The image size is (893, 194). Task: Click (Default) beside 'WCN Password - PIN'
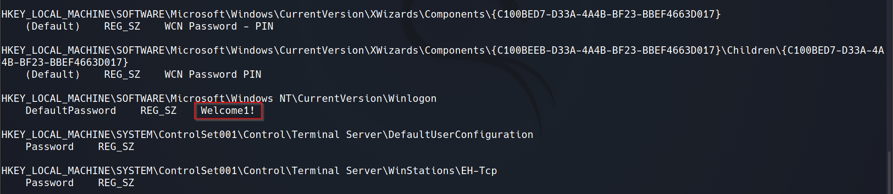point(53,26)
